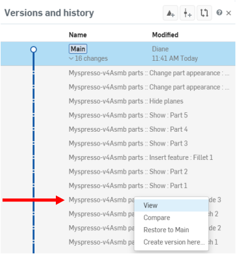Image resolution: width=236 pixels, height=254 pixels.
Task: Select the Show : Part 2 entry
Action: click(x=128, y=172)
